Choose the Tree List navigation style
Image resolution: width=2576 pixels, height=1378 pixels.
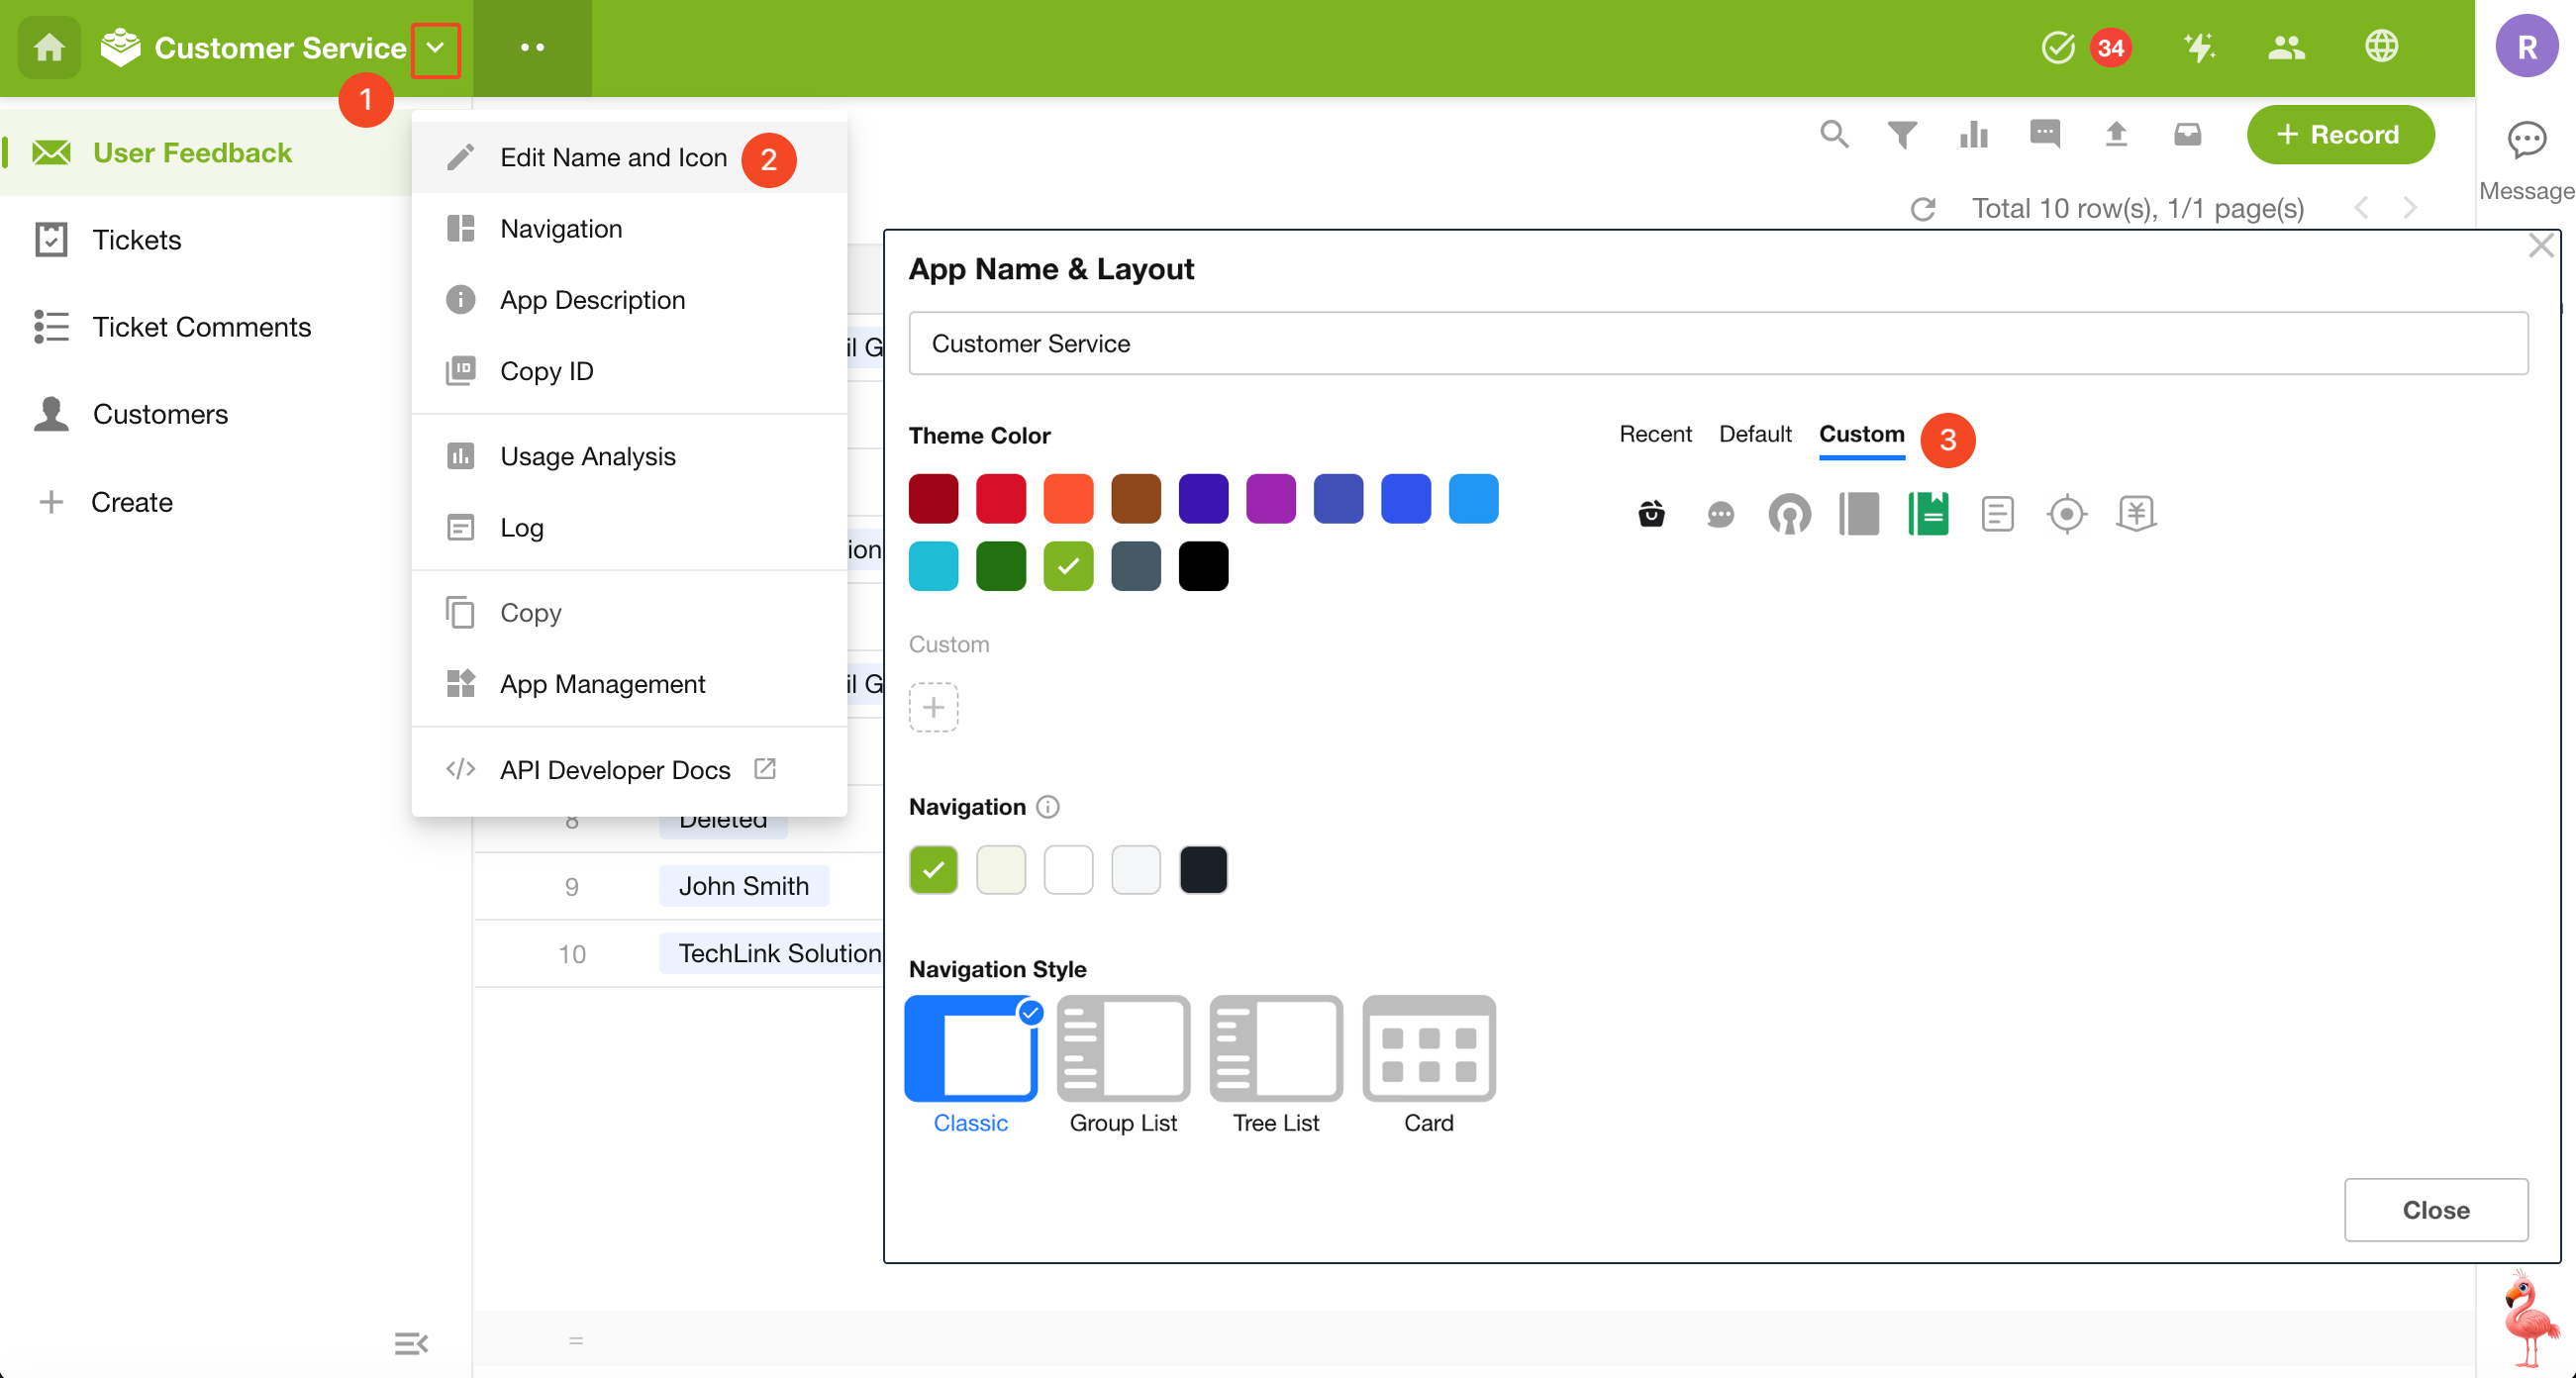[1275, 1050]
